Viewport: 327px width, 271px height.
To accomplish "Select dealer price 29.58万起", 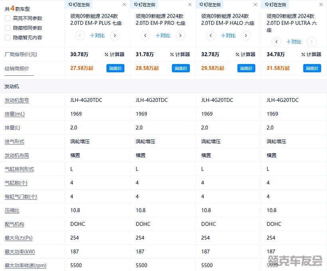I will pyautogui.click(x=213, y=68).
